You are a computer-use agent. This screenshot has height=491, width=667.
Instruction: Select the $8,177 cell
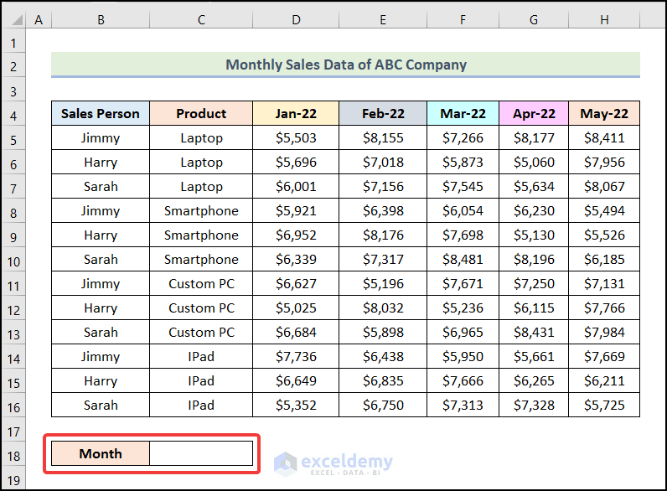click(x=534, y=138)
